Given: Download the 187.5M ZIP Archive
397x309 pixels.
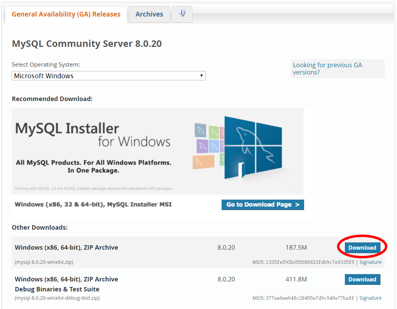Looking at the screenshot, I should 362,248.
